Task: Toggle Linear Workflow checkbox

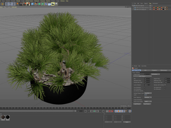Action: pyautogui.click(x=145, y=100)
